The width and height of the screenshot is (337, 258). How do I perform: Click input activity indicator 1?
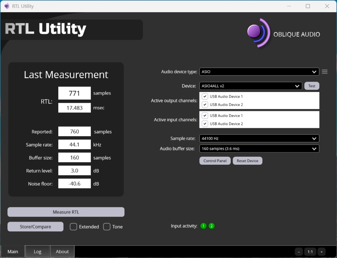tap(203, 226)
